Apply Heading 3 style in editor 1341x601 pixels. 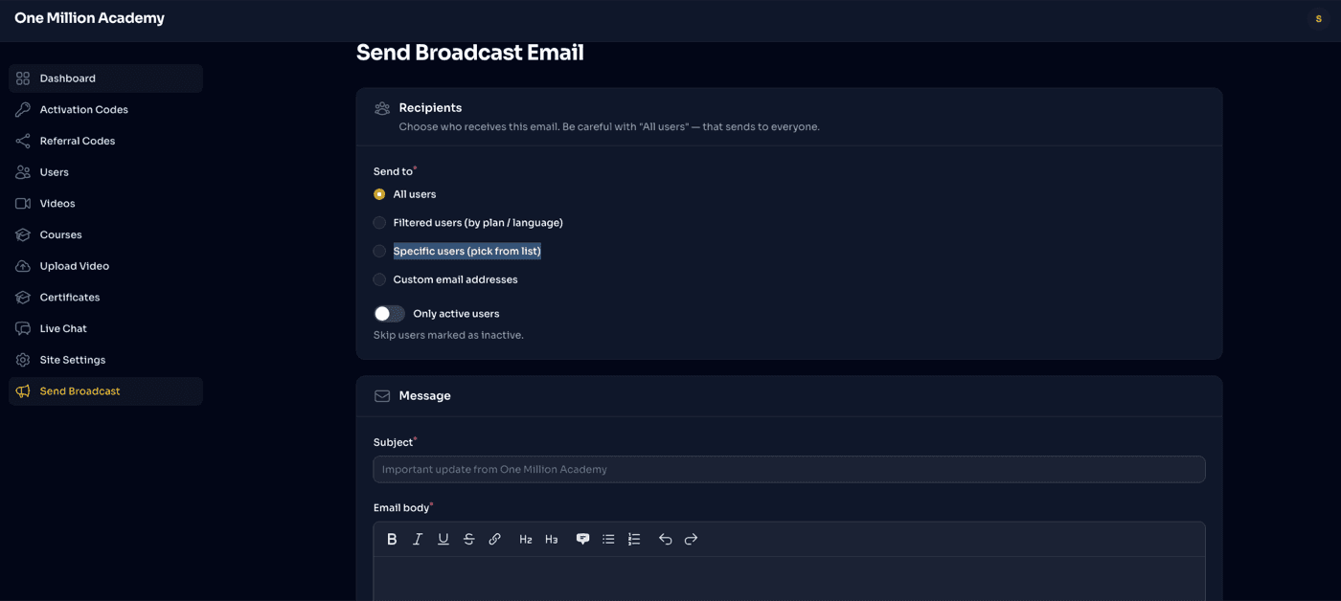552,539
